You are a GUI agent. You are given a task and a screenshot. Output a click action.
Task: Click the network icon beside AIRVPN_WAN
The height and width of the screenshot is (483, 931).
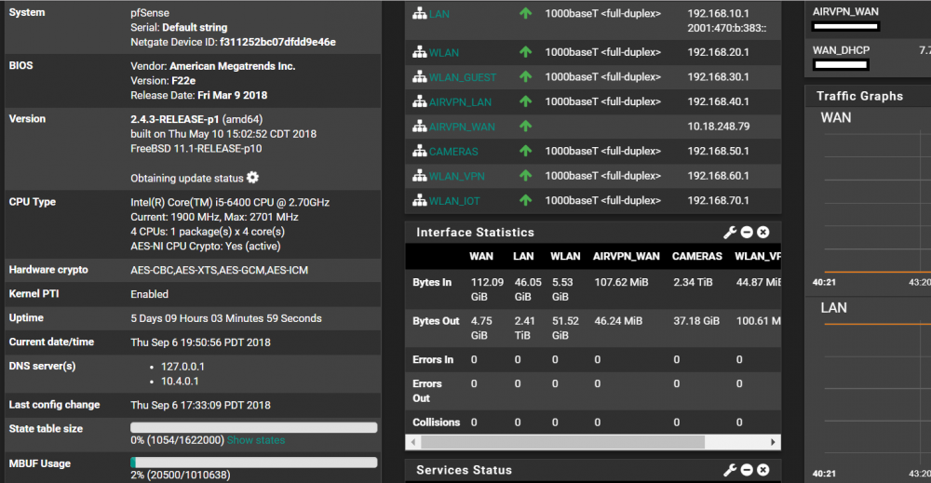(420, 126)
